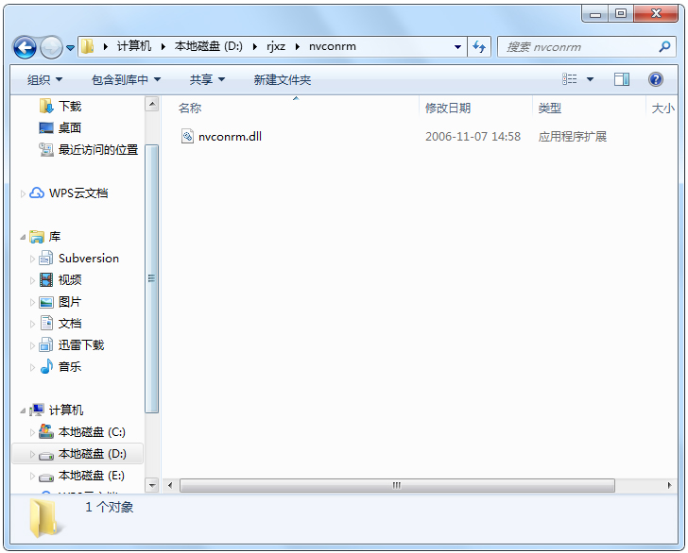Click the change view icon
Viewport: 688px width, 553px height.
[x=570, y=79]
